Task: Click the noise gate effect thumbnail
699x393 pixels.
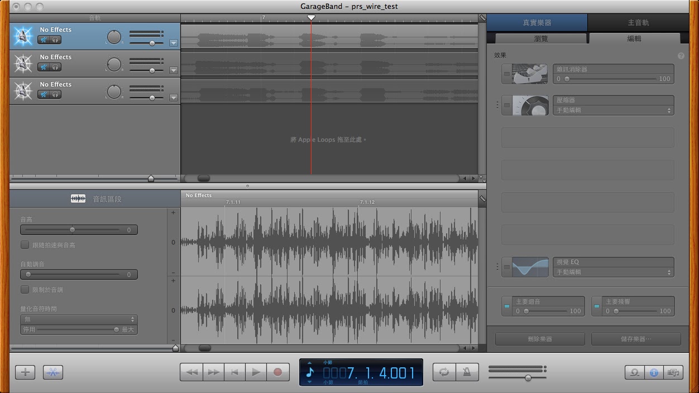Action: coord(530,74)
